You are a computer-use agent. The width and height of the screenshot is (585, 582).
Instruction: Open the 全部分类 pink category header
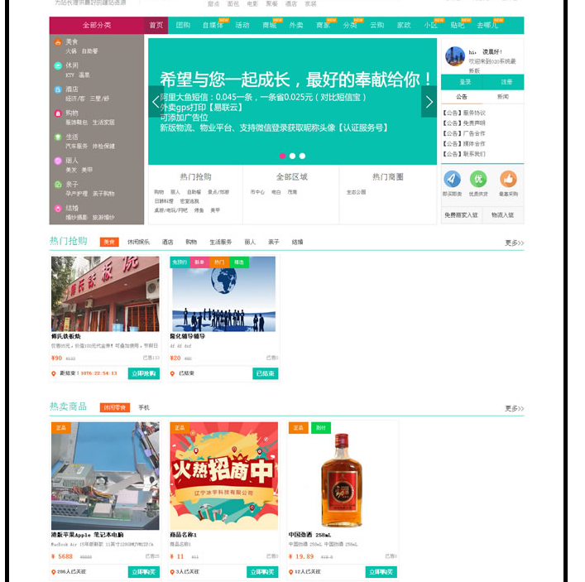(x=97, y=26)
